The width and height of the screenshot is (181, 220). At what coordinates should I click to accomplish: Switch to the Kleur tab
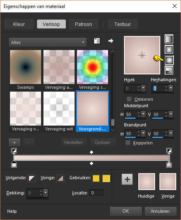19,24
